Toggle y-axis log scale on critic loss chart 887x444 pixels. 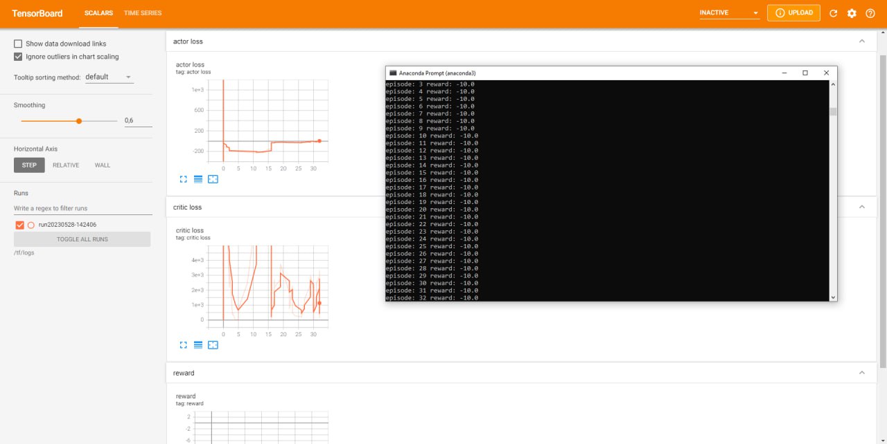click(x=198, y=345)
